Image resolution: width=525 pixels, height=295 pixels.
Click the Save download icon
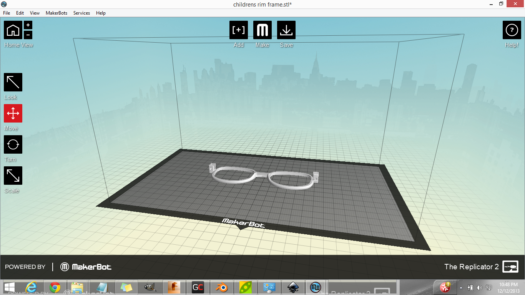[286, 30]
